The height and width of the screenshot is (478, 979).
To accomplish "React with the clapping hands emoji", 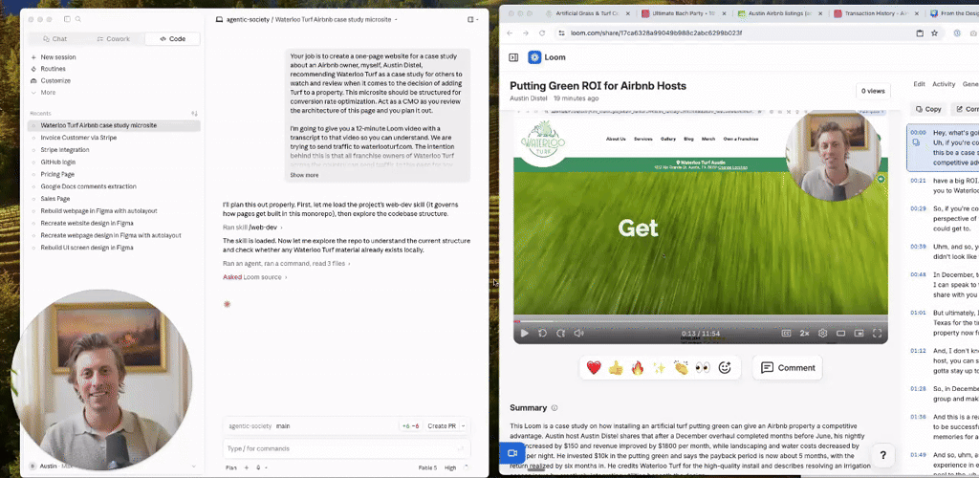I will tap(681, 368).
